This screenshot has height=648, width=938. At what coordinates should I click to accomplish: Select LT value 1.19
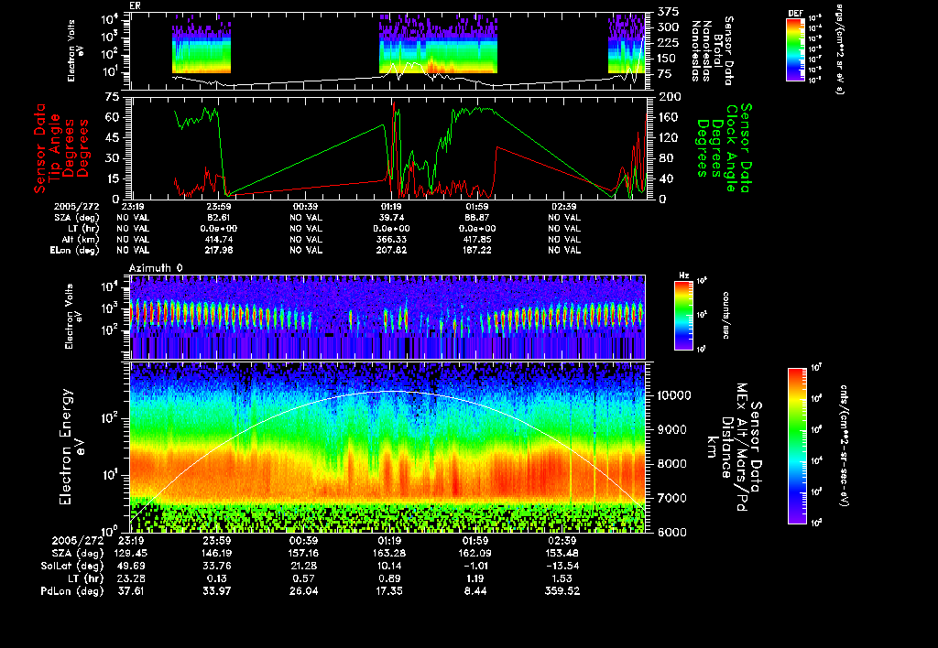point(475,578)
